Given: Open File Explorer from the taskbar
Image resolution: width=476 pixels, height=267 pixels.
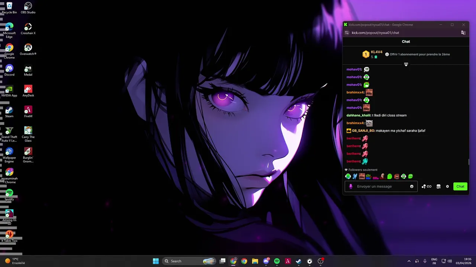Looking at the screenshot, I should tap(255, 261).
